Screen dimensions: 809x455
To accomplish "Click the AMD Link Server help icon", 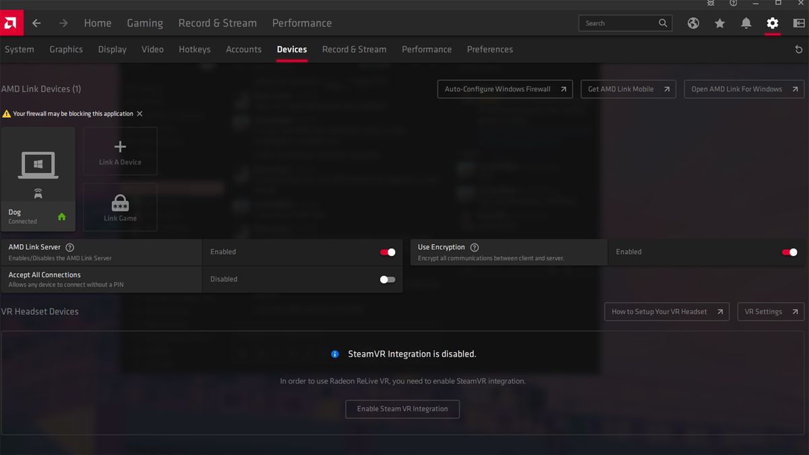I will [x=69, y=247].
